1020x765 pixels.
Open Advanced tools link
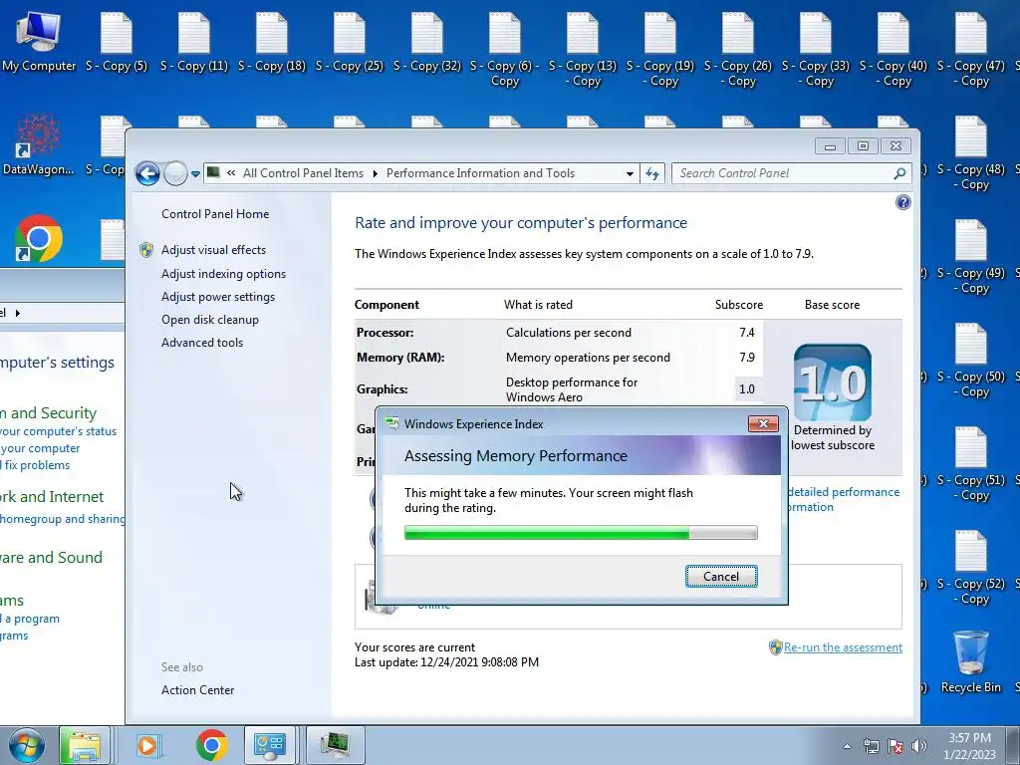[202, 343]
